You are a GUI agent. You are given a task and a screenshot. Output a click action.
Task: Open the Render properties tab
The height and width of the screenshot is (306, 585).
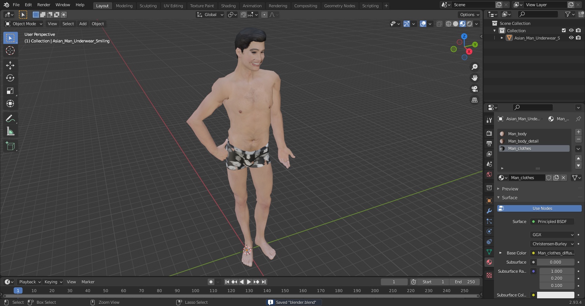(489, 133)
